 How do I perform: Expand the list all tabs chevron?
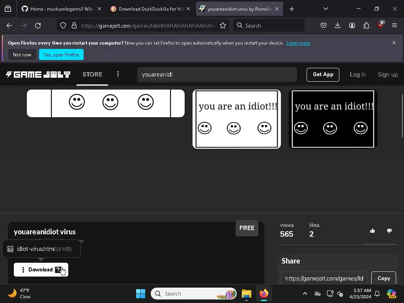[325, 9]
